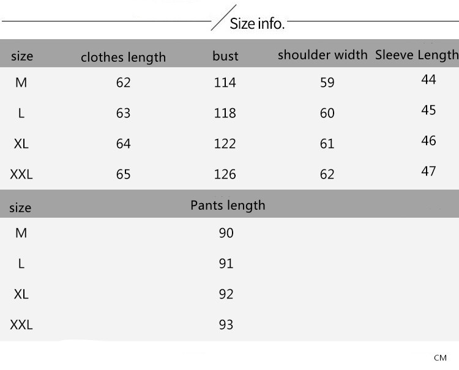Select the bust value 126
This screenshot has height=370, width=459.
tap(225, 174)
